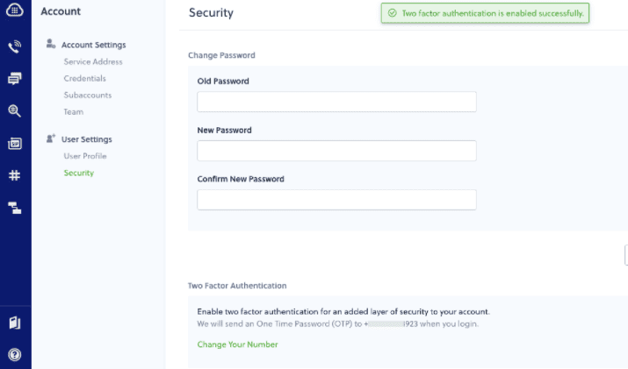Select User Settings section heading
628x369 pixels.
click(x=86, y=139)
